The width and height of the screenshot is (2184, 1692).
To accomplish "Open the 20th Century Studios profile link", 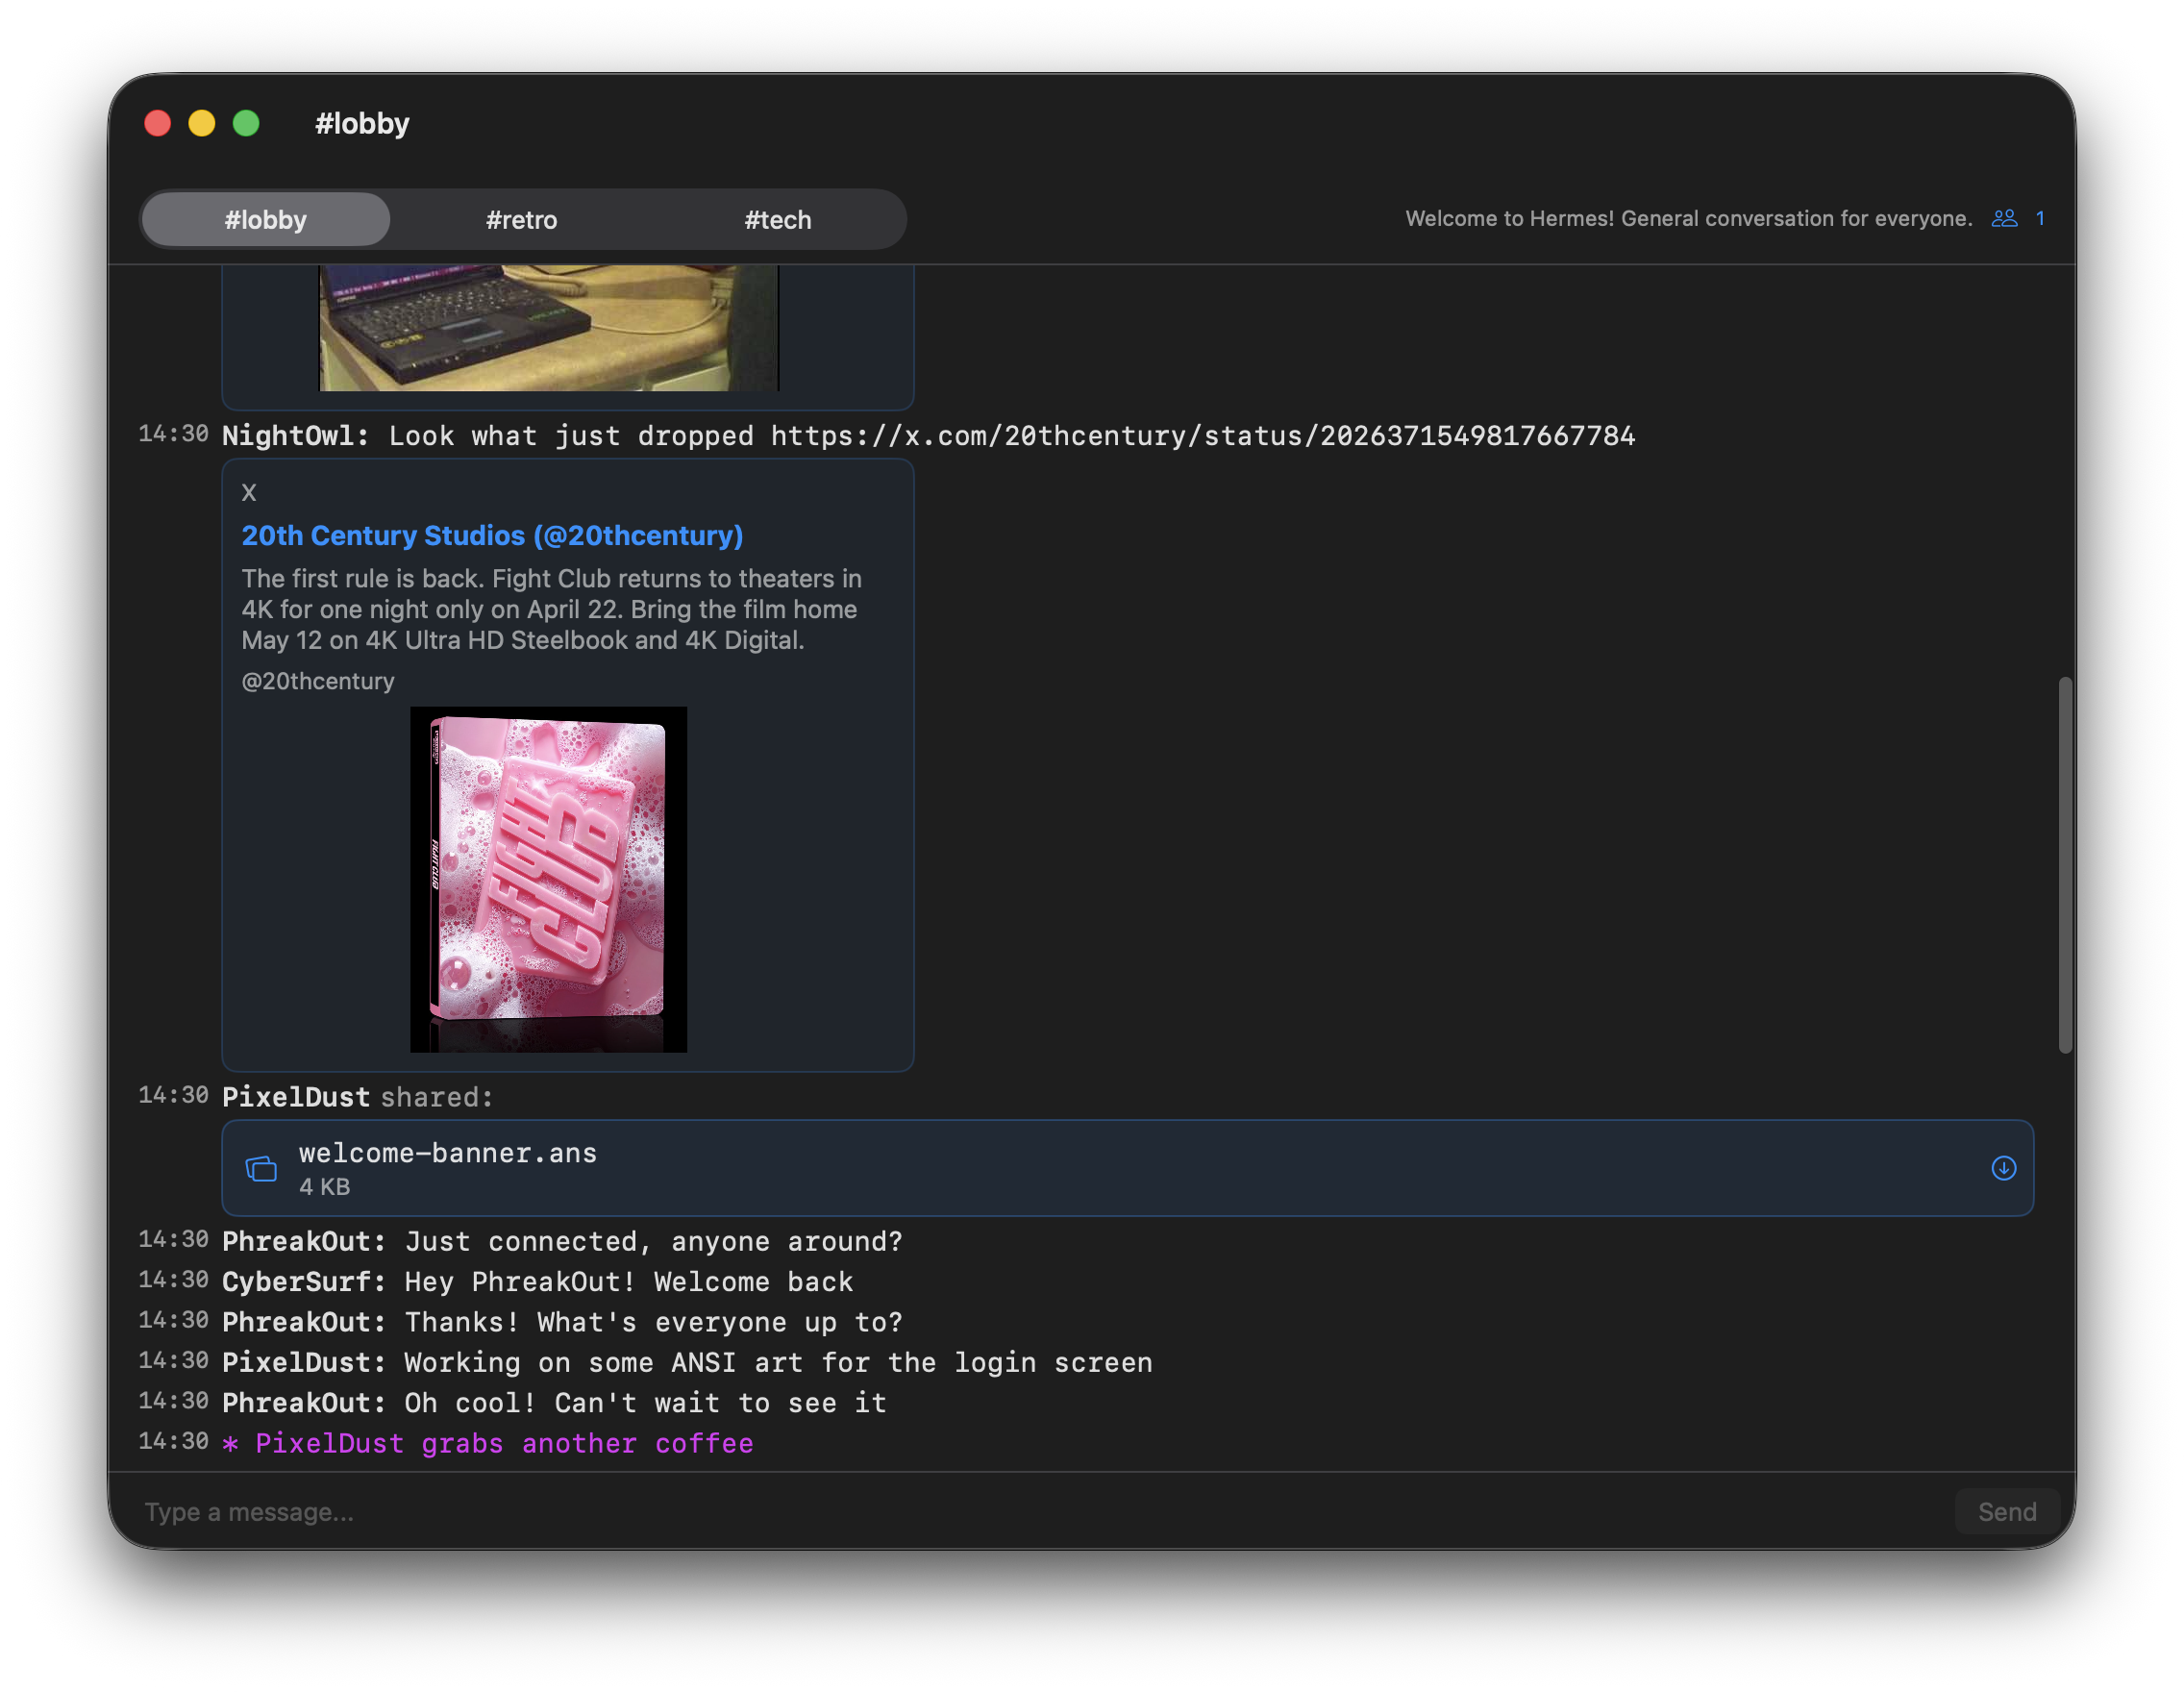I will coord(492,536).
